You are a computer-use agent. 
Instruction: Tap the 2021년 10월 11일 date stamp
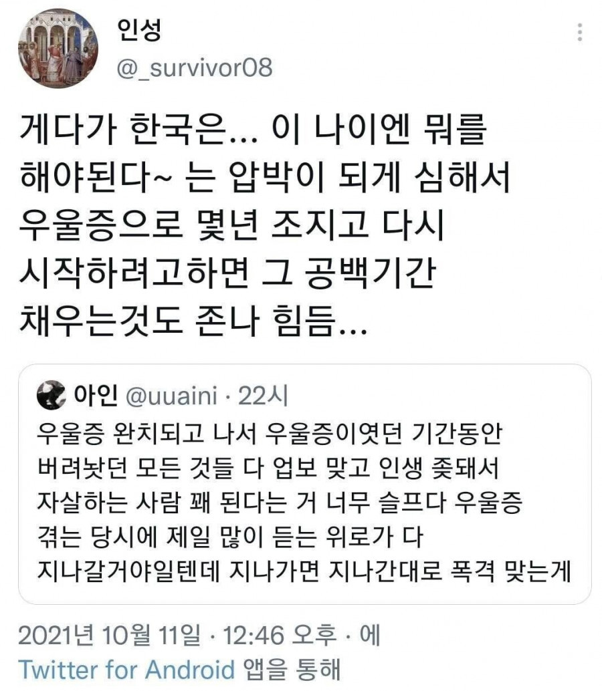pyautogui.click(x=110, y=635)
